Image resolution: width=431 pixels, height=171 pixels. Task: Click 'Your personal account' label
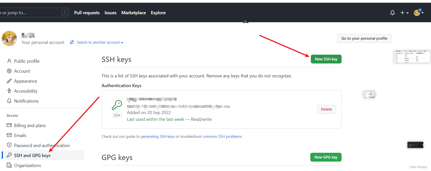pyautogui.click(x=43, y=42)
